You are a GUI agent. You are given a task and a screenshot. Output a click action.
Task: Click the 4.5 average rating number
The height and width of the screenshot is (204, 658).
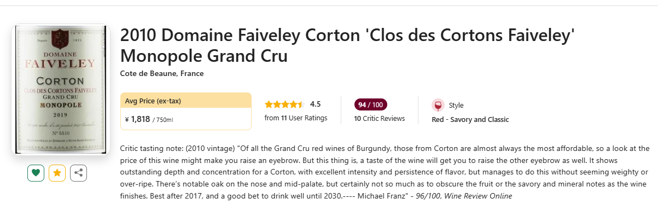pos(316,104)
